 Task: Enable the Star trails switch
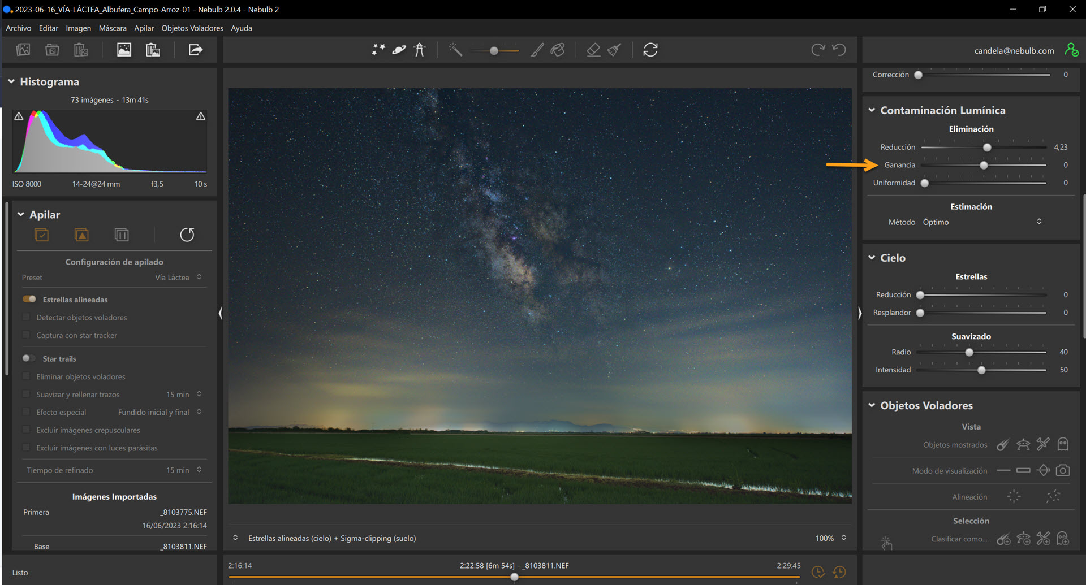point(29,358)
